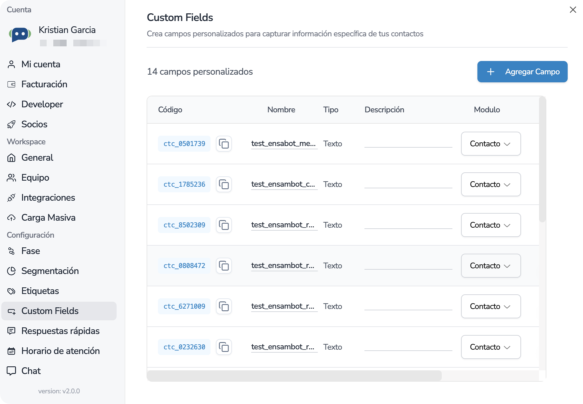
Task: Click the Equipo people icon
Action: pyautogui.click(x=11, y=178)
